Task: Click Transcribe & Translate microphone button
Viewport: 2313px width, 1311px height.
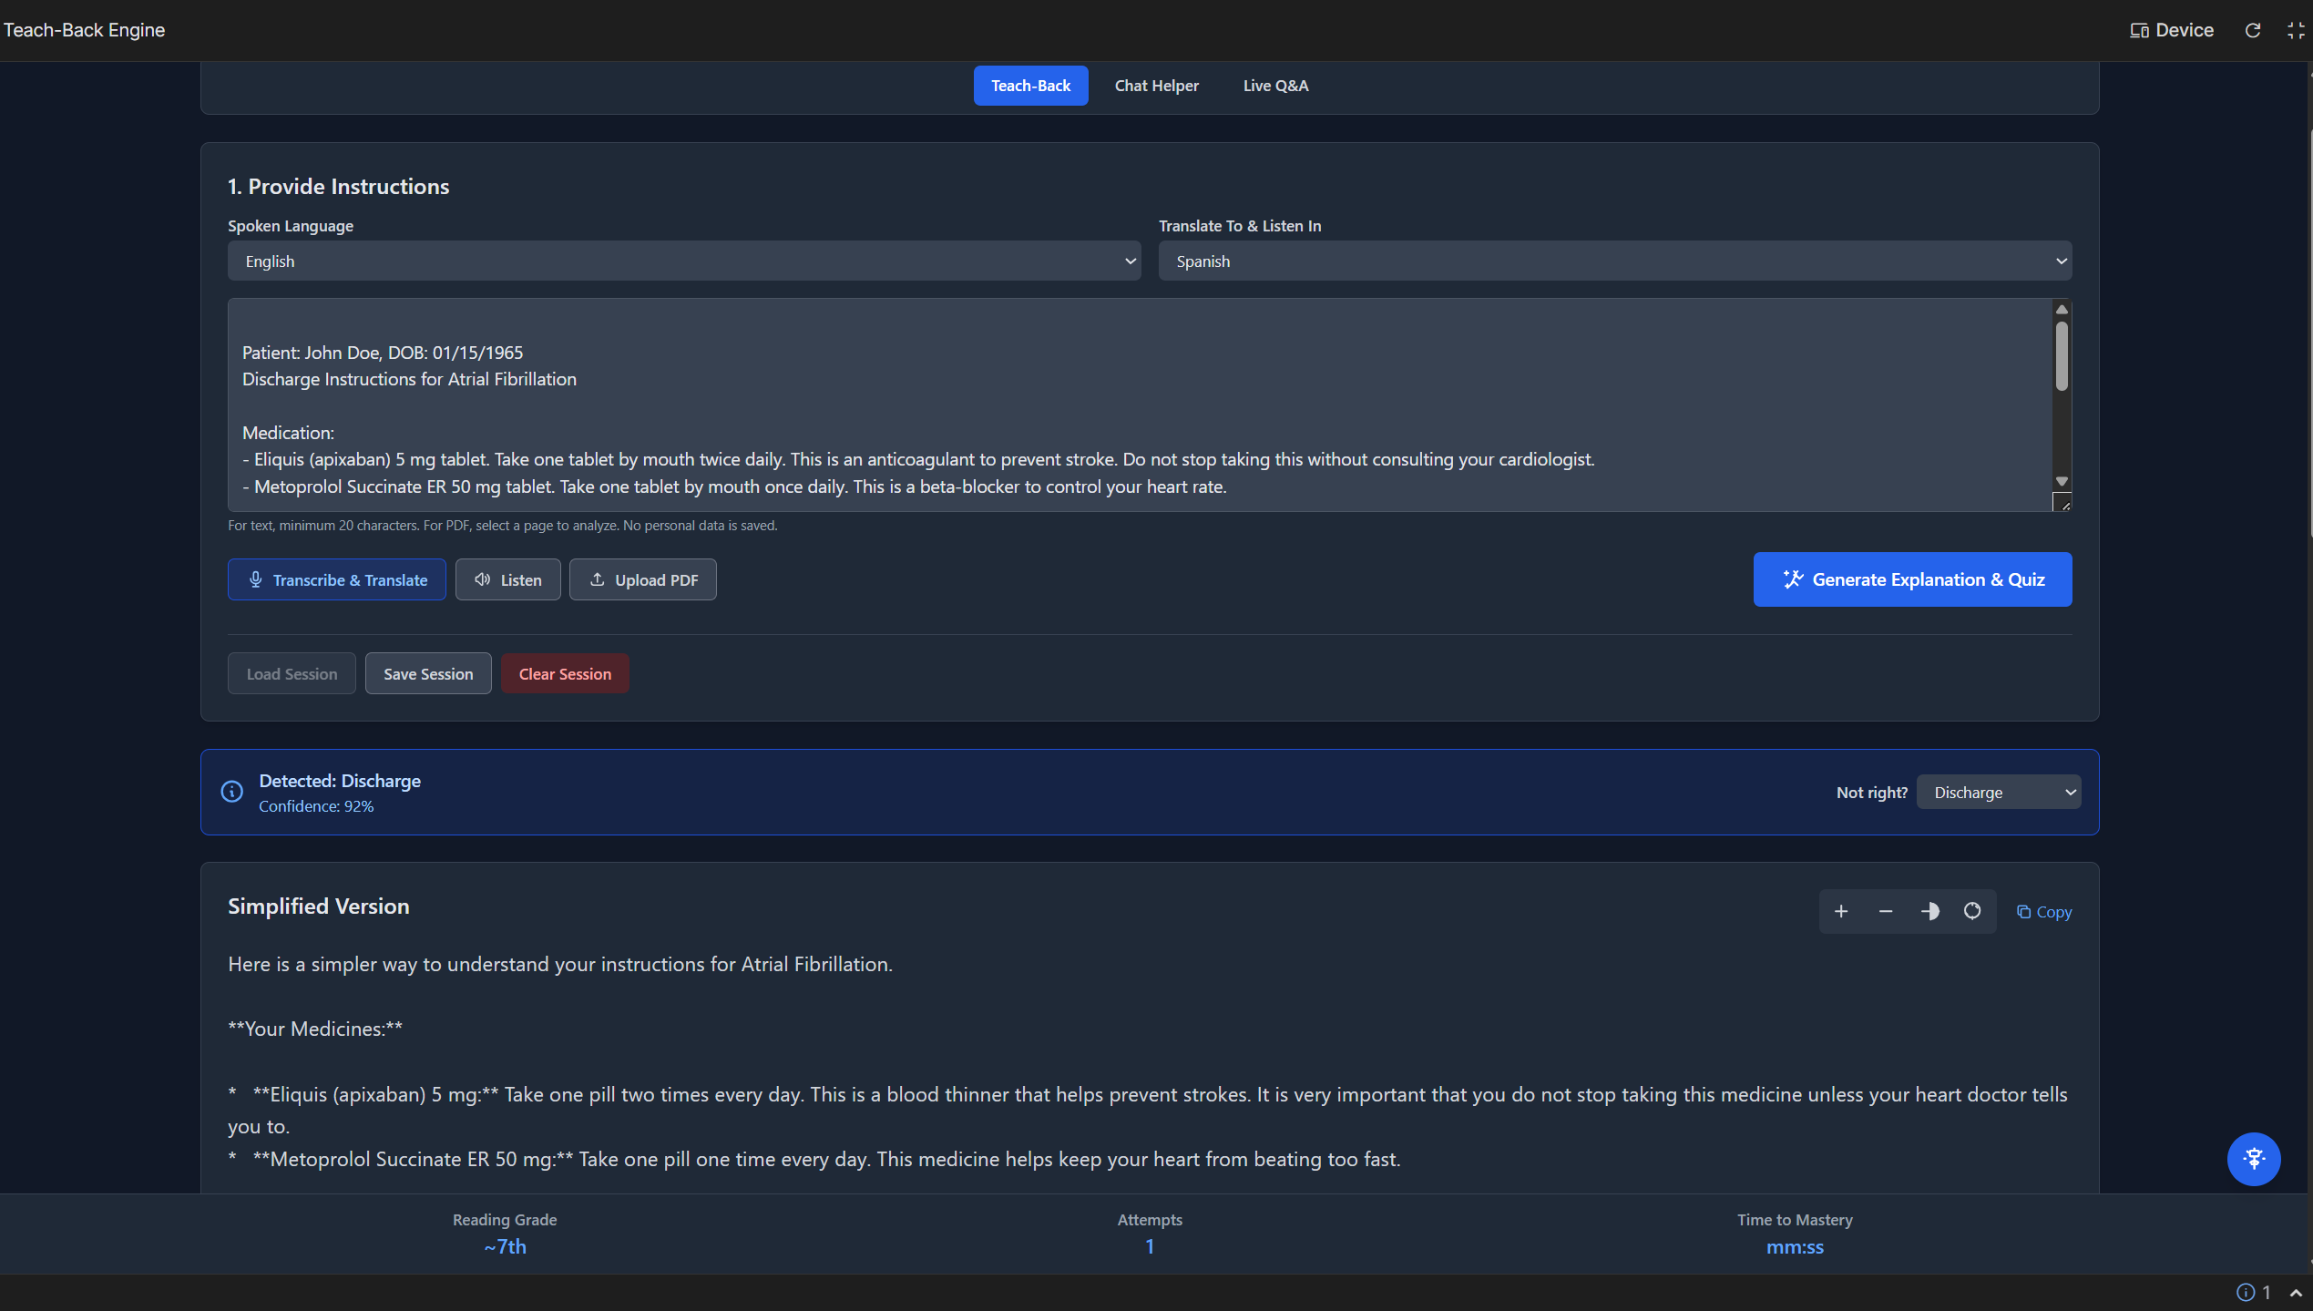Action: (336, 580)
